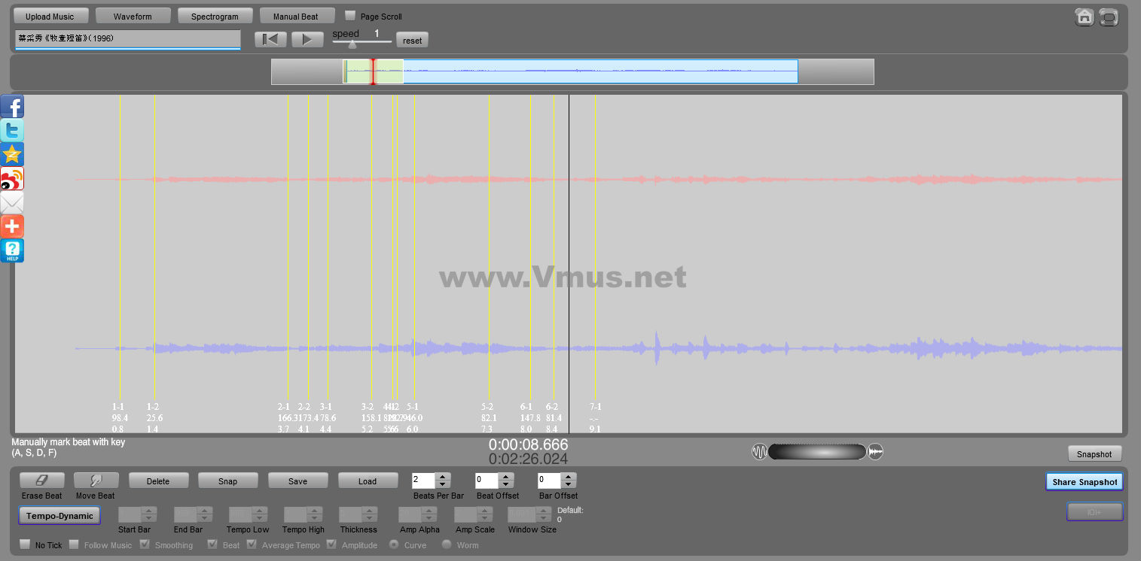Click the Facebook share icon
This screenshot has height=561, width=1141.
coord(13,107)
